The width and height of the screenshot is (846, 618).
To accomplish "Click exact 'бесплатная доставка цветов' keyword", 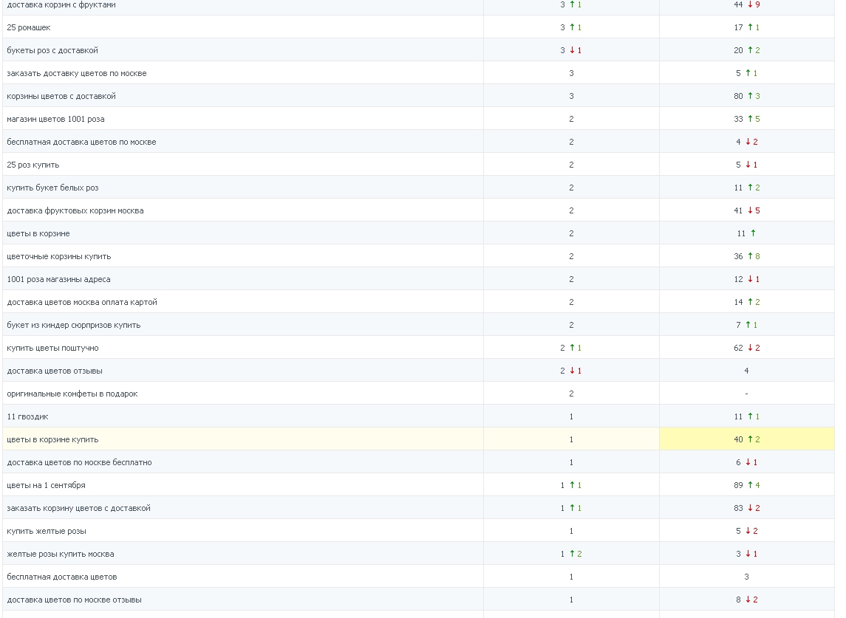I will coord(61,577).
